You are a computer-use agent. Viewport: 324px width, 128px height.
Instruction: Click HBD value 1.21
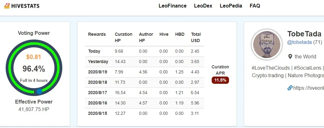pos(179,93)
